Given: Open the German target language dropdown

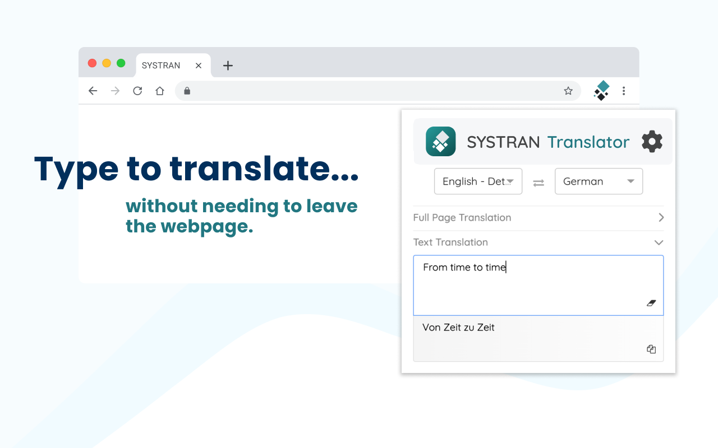Looking at the screenshot, I should click(599, 181).
